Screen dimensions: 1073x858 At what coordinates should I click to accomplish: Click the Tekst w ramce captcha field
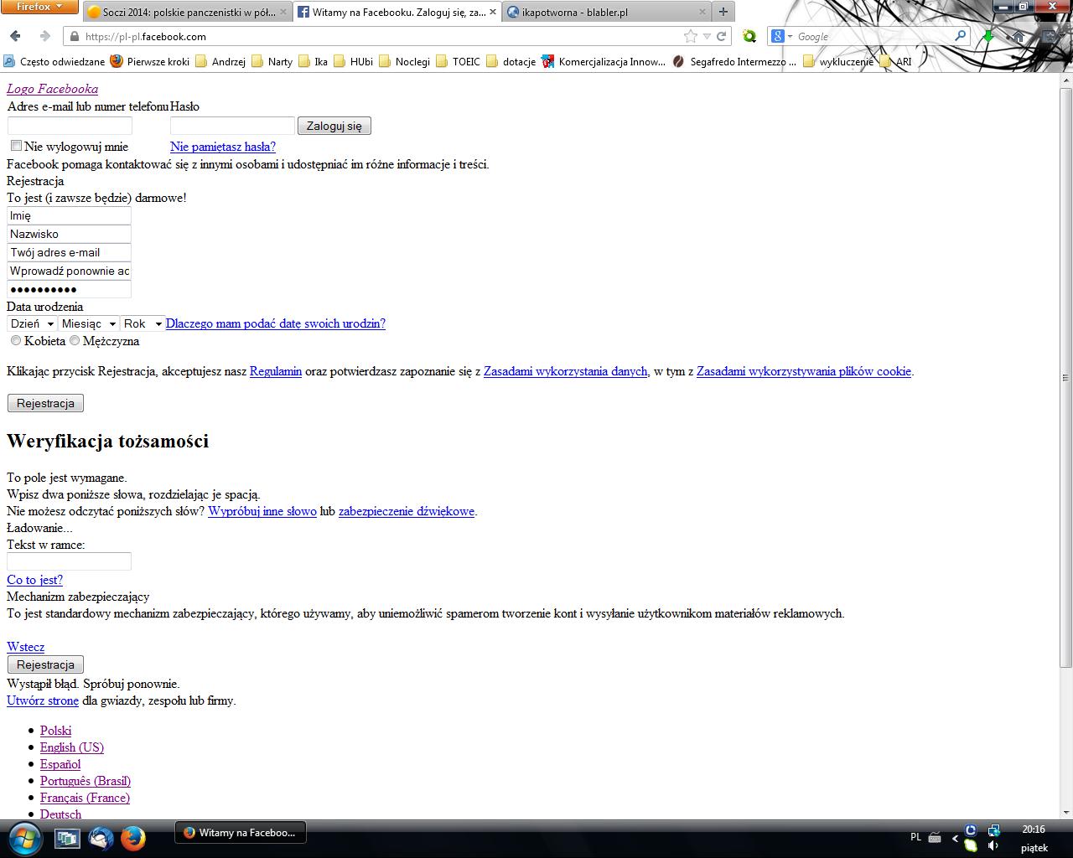click(70, 561)
